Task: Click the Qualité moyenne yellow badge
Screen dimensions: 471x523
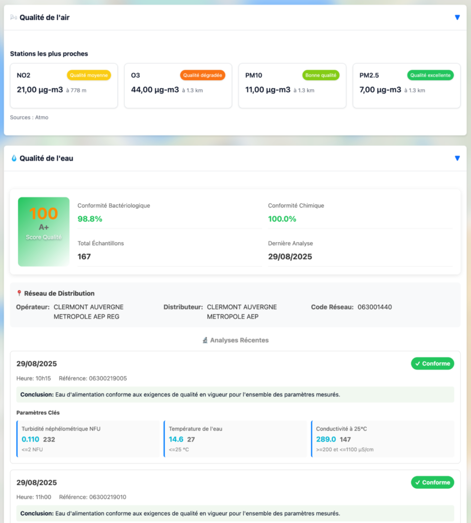Action: point(88,76)
